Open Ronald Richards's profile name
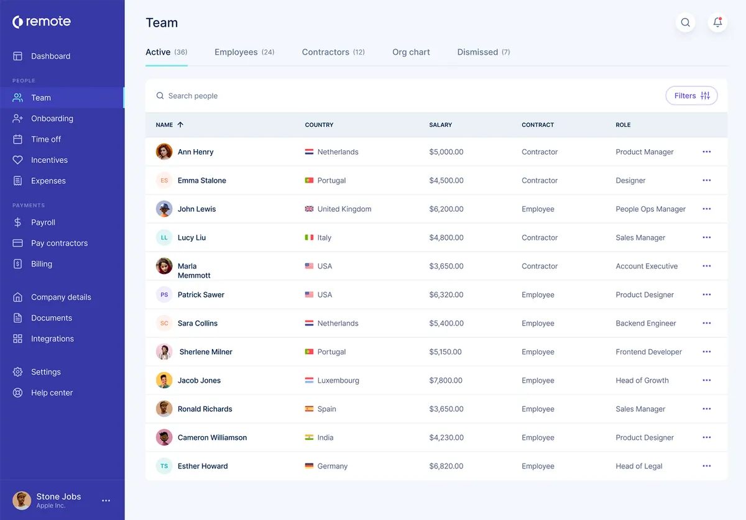The image size is (746, 520). [x=205, y=409]
